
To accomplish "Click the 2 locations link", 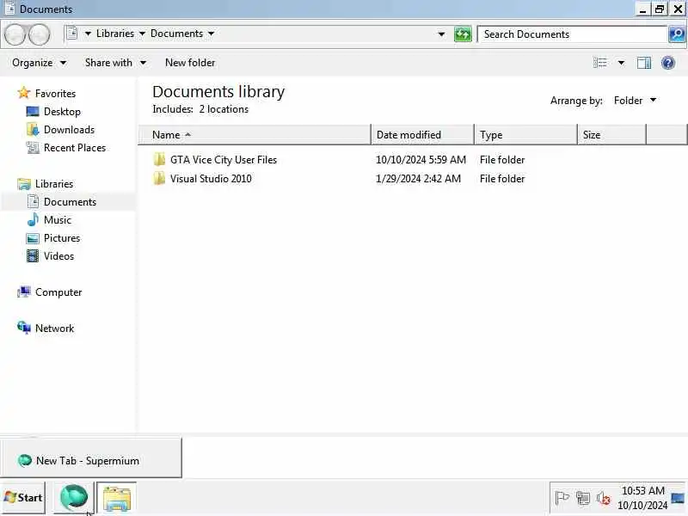I will (224, 109).
